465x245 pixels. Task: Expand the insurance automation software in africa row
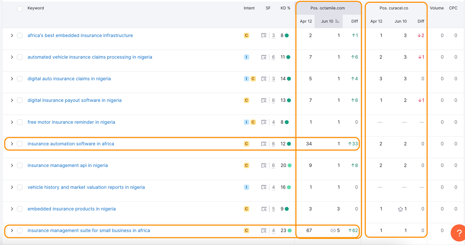(x=12, y=144)
